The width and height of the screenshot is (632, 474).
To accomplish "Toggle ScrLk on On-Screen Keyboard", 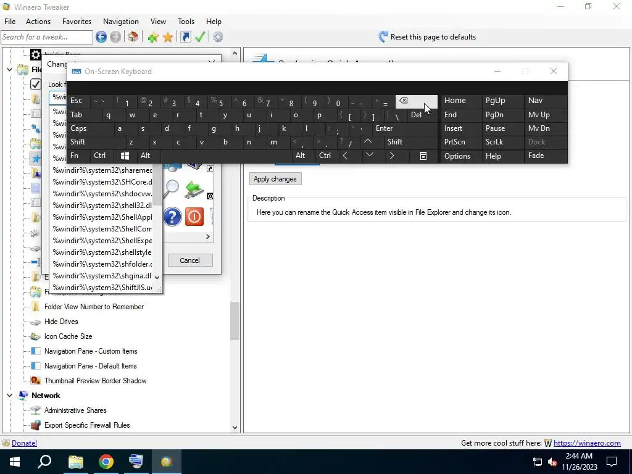I will coord(502,142).
